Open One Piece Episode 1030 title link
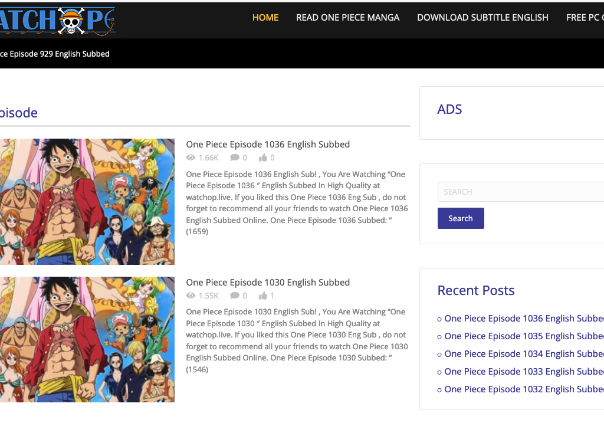Screen dimensions: 604x423 pos(268,283)
